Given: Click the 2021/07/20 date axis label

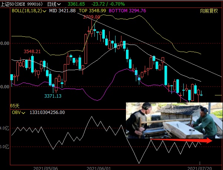Looking at the screenshot, I should [199, 168].
